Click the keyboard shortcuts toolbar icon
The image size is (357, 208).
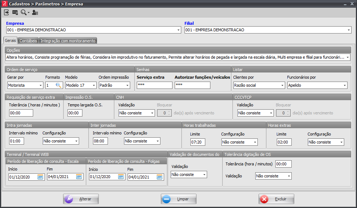tap(15, 12)
